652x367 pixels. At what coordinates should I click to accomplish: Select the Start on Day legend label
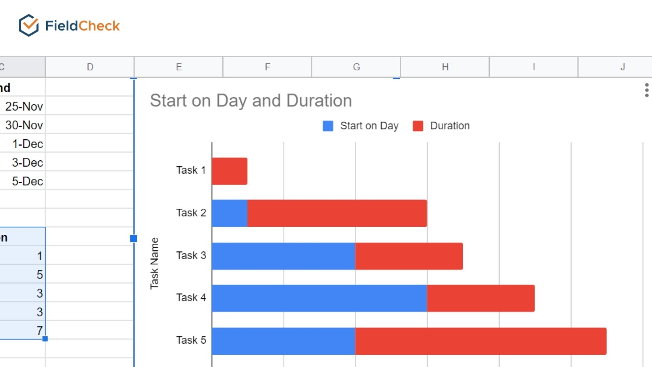(x=369, y=126)
